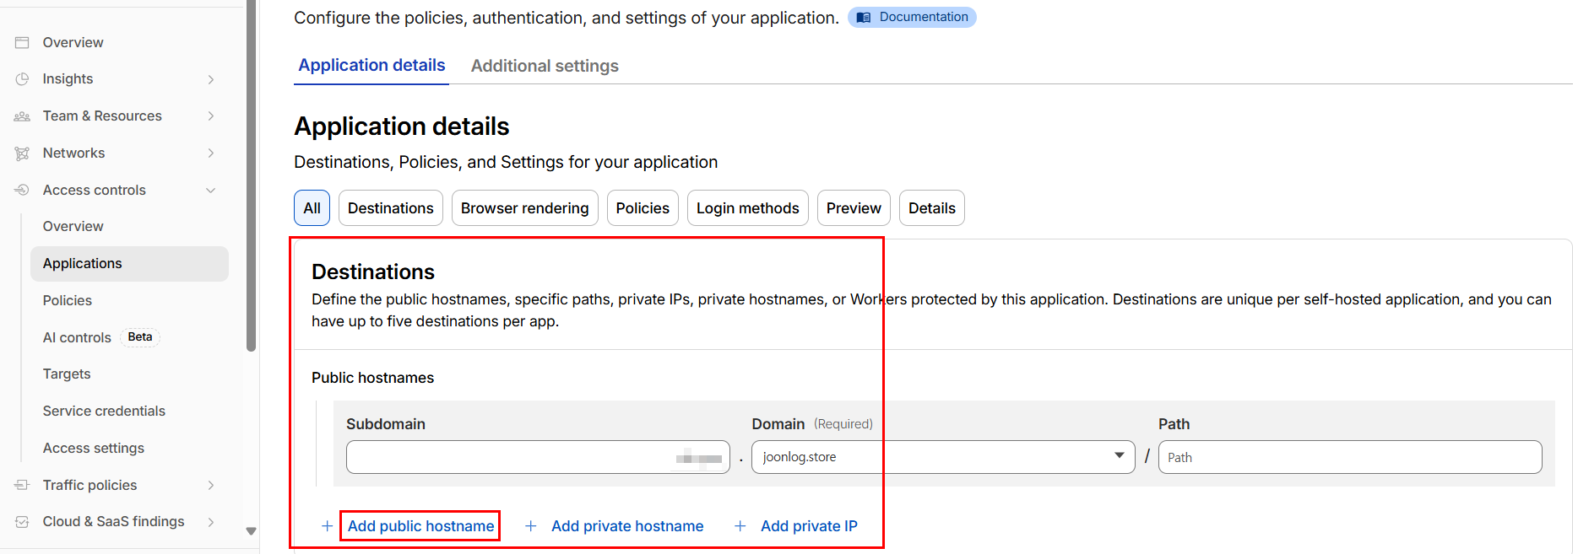This screenshot has width=1578, height=554.
Task: Open the Documentation link
Action: 912,17
